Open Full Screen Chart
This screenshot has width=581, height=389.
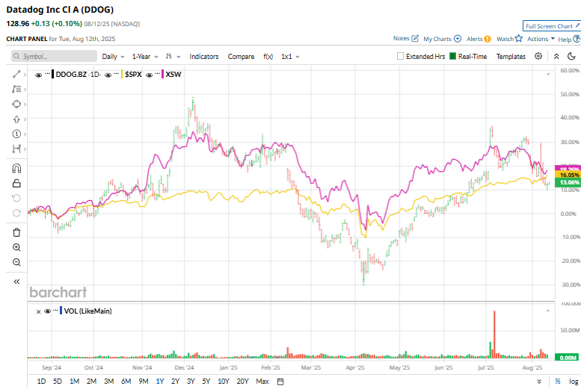pos(552,26)
